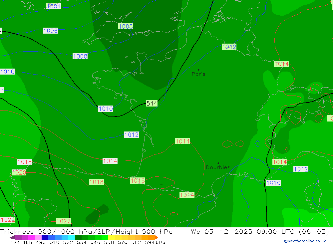Image resolution: width=333 pixels, height=244 pixels.
Task: Click the 558 legend value
Action: coord(109,242)
